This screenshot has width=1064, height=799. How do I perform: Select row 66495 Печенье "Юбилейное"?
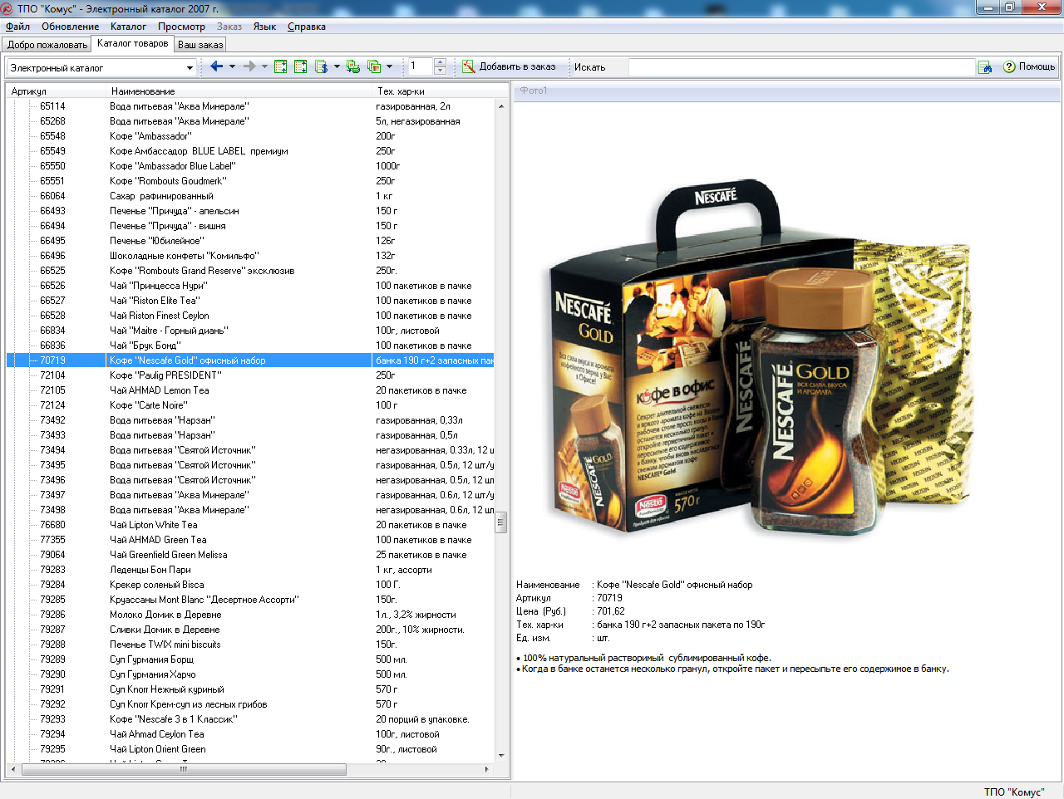[250, 241]
